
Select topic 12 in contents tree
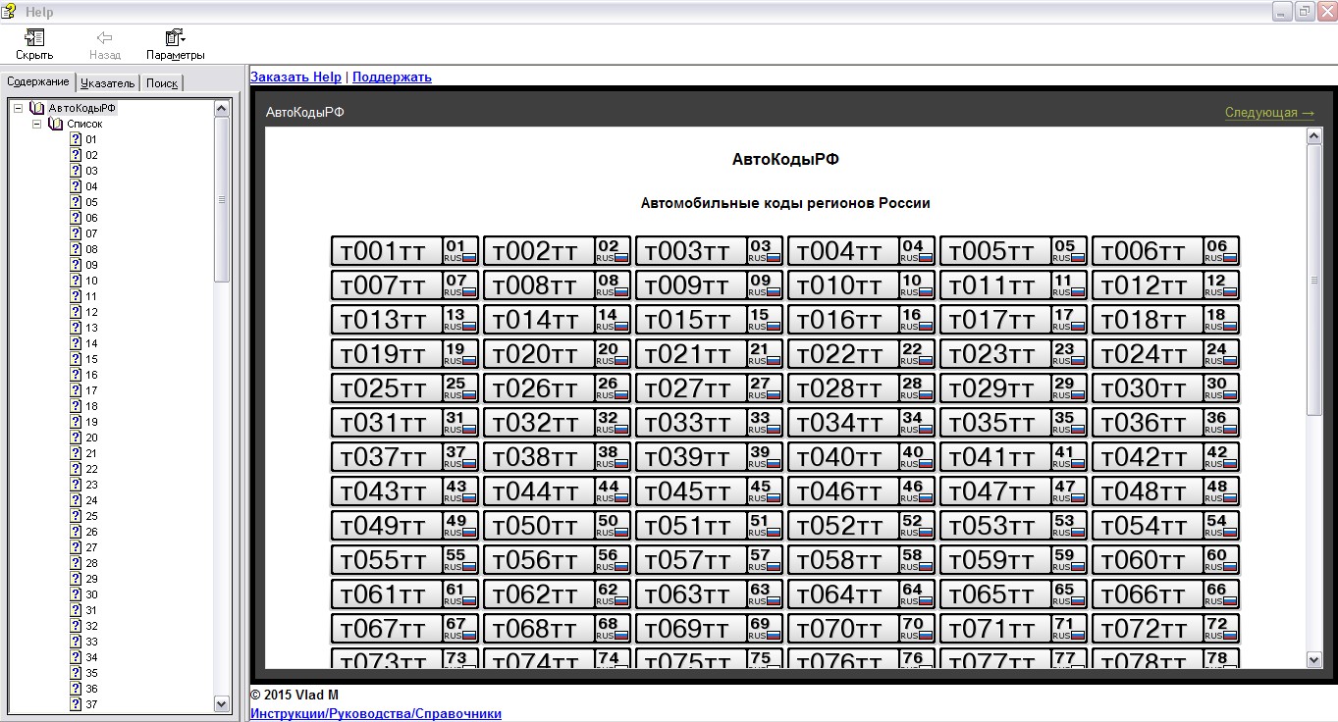click(x=91, y=312)
